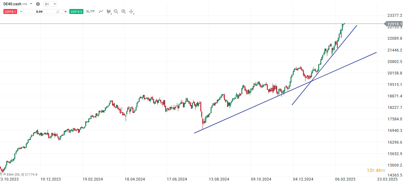Increase lot size with plus button
The width and height of the screenshot is (405, 183).
[x=65, y=11]
